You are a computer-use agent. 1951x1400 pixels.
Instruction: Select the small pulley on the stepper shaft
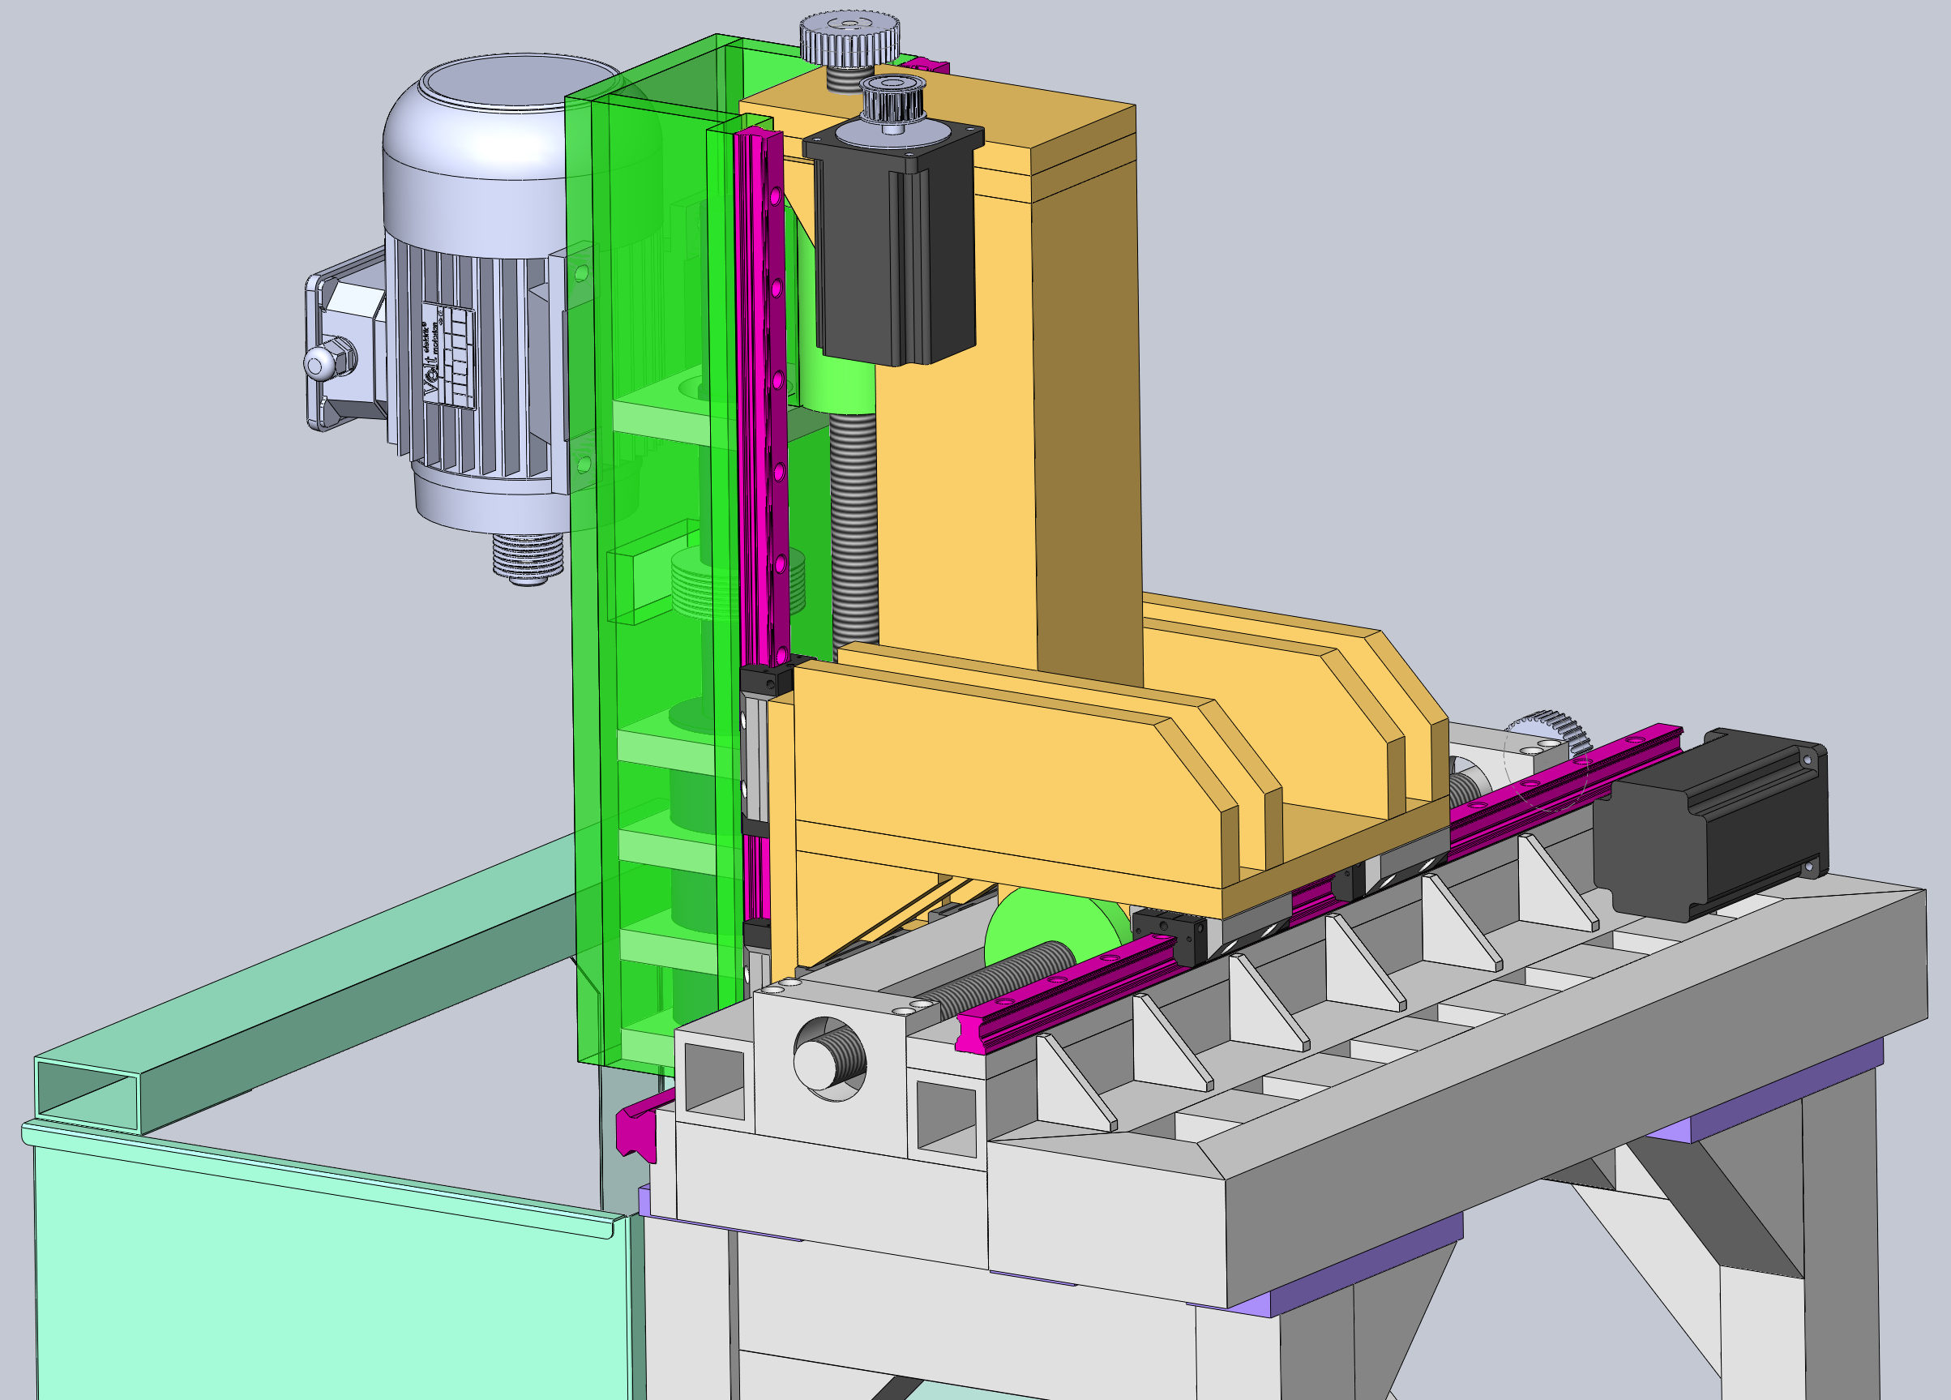click(892, 101)
